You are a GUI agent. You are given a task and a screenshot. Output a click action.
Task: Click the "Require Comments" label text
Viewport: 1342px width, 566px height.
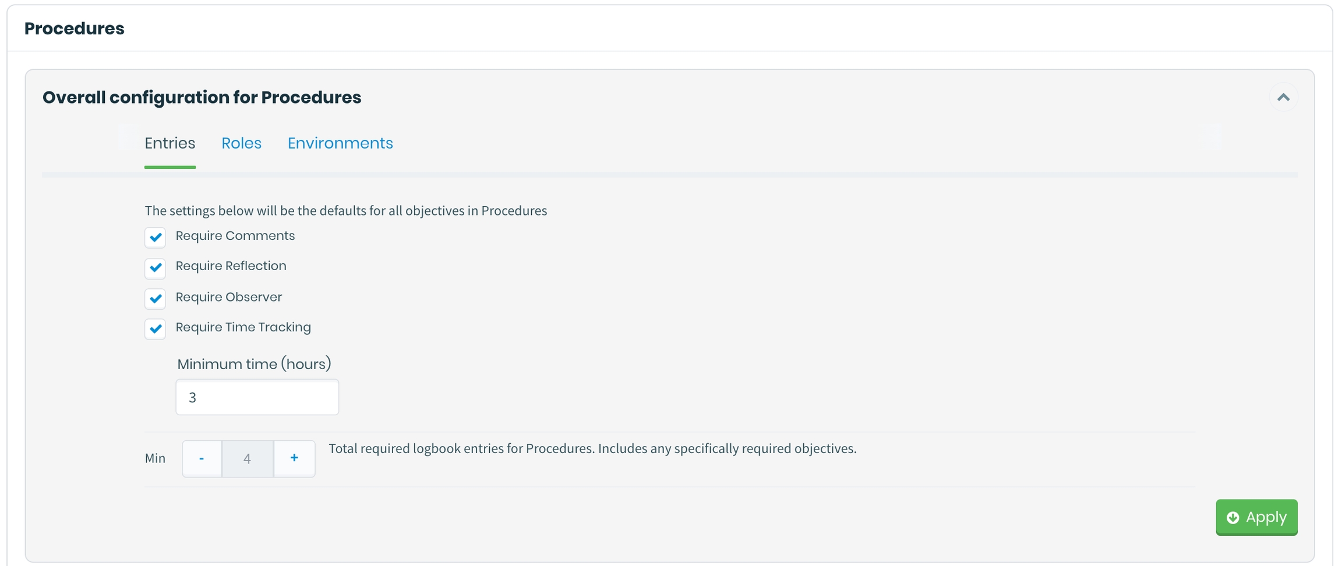point(235,236)
